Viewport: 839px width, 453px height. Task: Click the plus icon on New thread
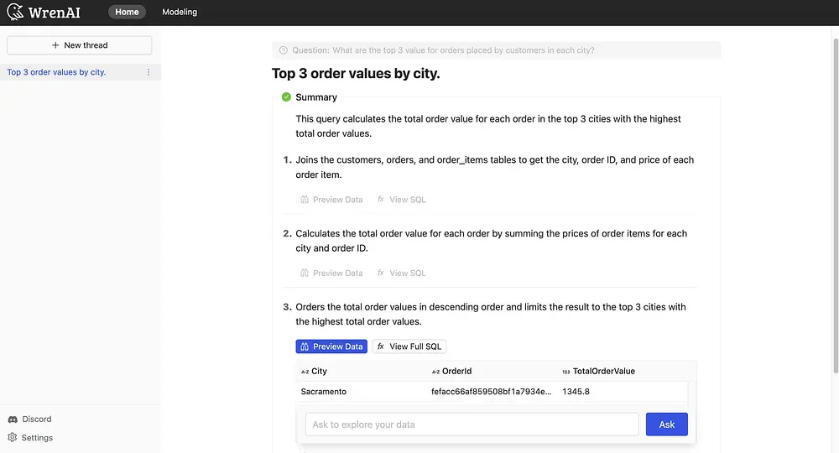coord(55,45)
